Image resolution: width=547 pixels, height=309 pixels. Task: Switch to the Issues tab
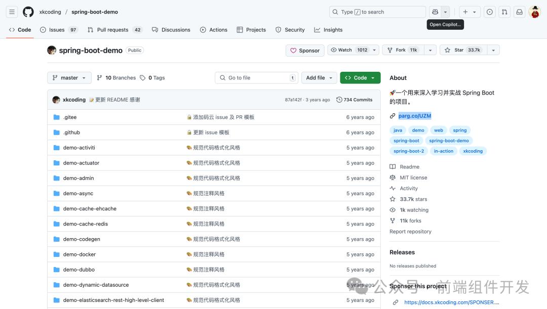click(x=59, y=30)
